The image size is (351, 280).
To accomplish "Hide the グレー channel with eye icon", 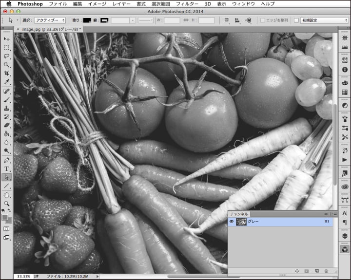I will 232,222.
